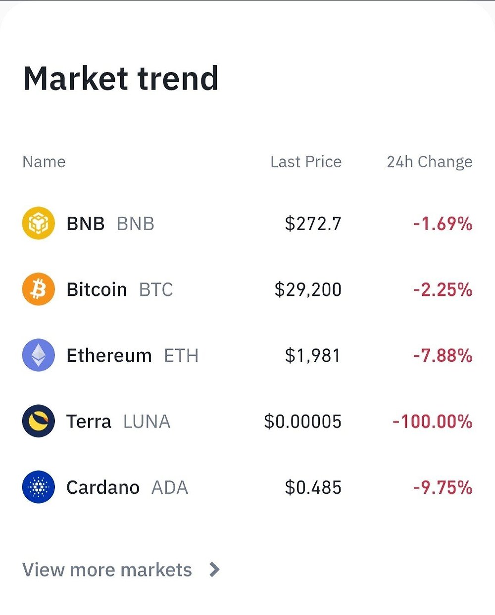Click the orange Bitcoin logo icon
This screenshot has width=495, height=615.
click(x=38, y=289)
